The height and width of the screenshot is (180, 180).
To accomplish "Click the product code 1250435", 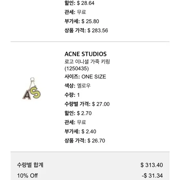I will 77,69.
